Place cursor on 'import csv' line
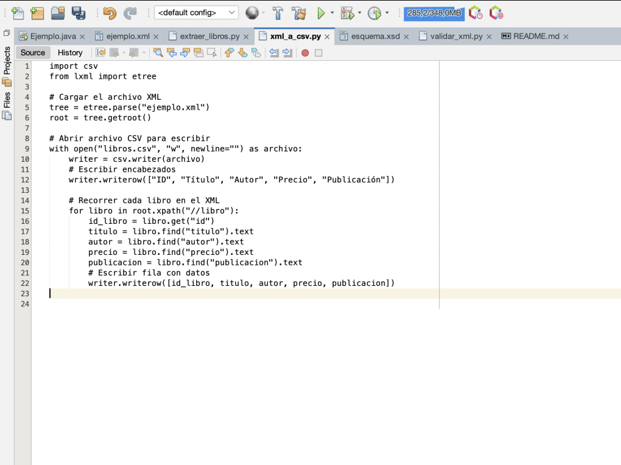621x465 pixels. (73, 66)
